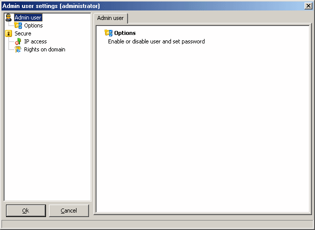Click the Cancel button
Viewport: 315px width, 230px height.
click(x=69, y=211)
